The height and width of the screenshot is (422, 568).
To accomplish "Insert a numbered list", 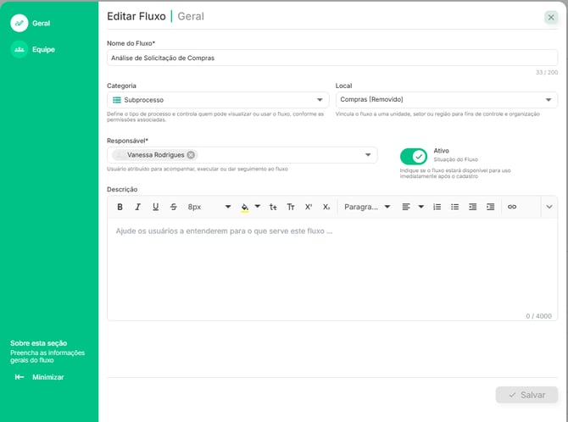I will coord(437,207).
